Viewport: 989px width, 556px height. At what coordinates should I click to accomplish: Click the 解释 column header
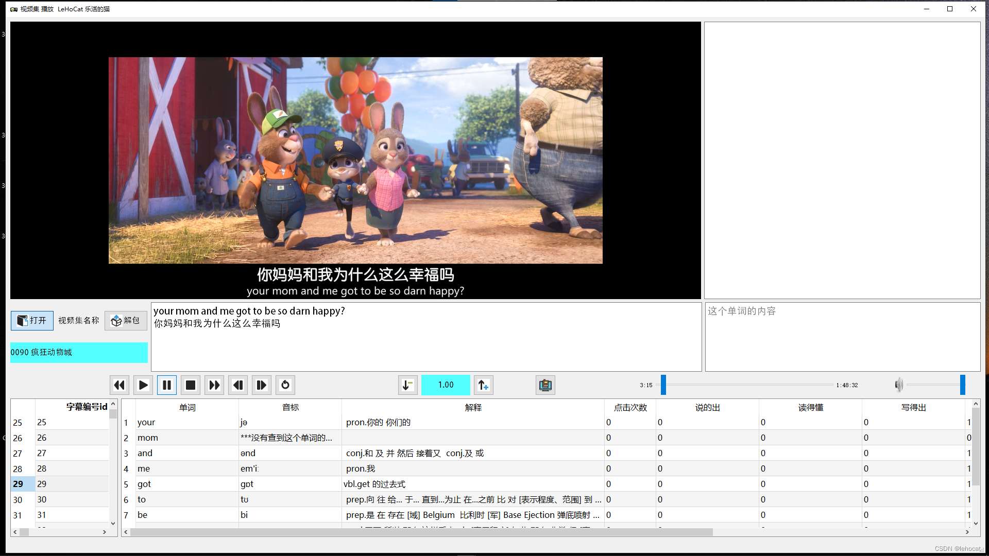pyautogui.click(x=473, y=407)
